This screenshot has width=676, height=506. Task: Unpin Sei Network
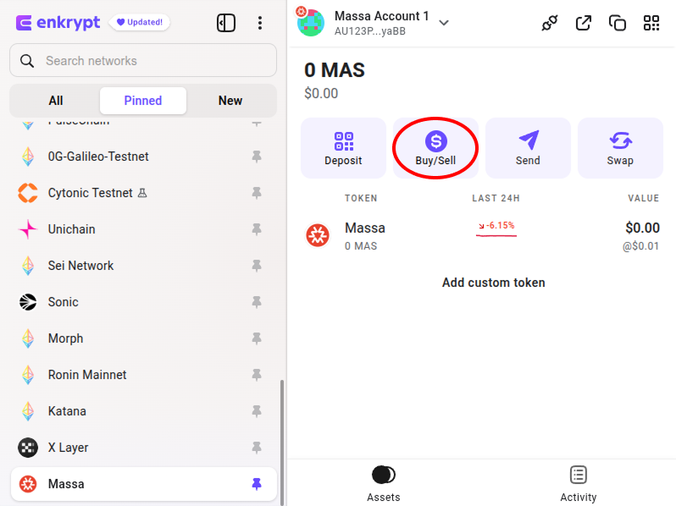click(x=257, y=266)
